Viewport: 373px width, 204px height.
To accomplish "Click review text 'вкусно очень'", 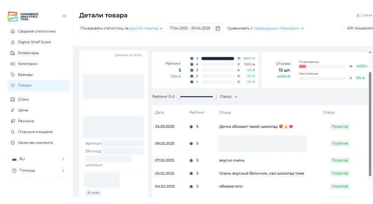I will click(x=232, y=161).
